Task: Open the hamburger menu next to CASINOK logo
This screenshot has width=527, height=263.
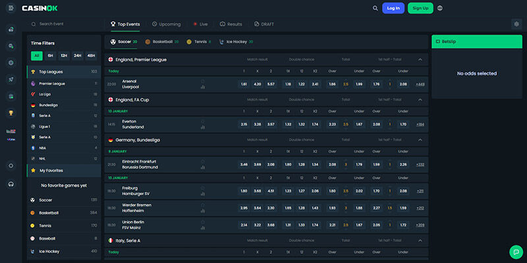Action: [11, 8]
